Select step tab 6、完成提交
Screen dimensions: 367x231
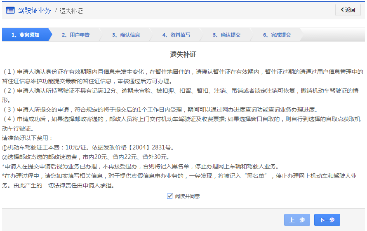(277, 35)
